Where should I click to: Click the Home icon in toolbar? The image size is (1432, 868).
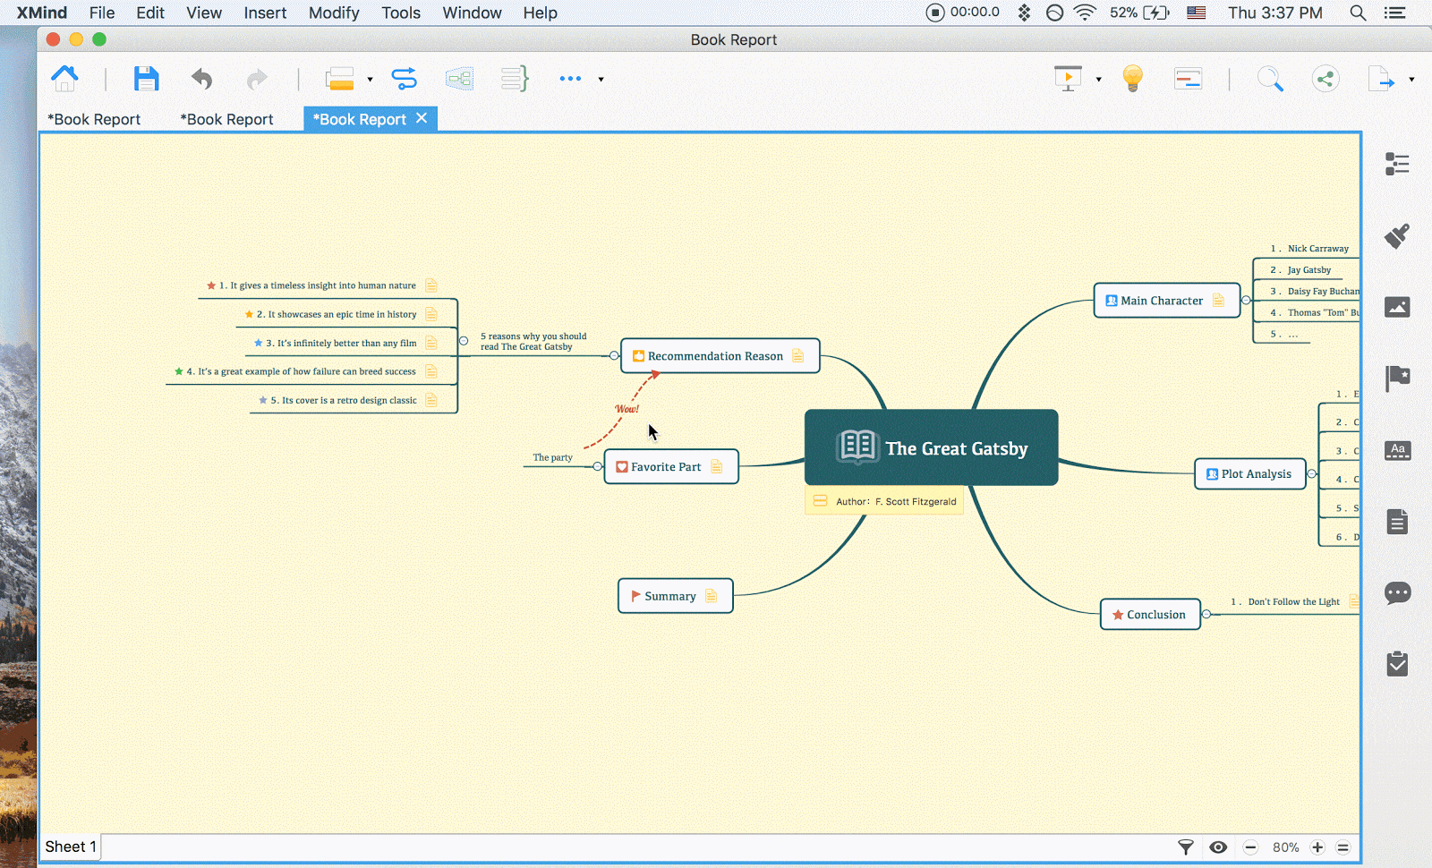(64, 79)
